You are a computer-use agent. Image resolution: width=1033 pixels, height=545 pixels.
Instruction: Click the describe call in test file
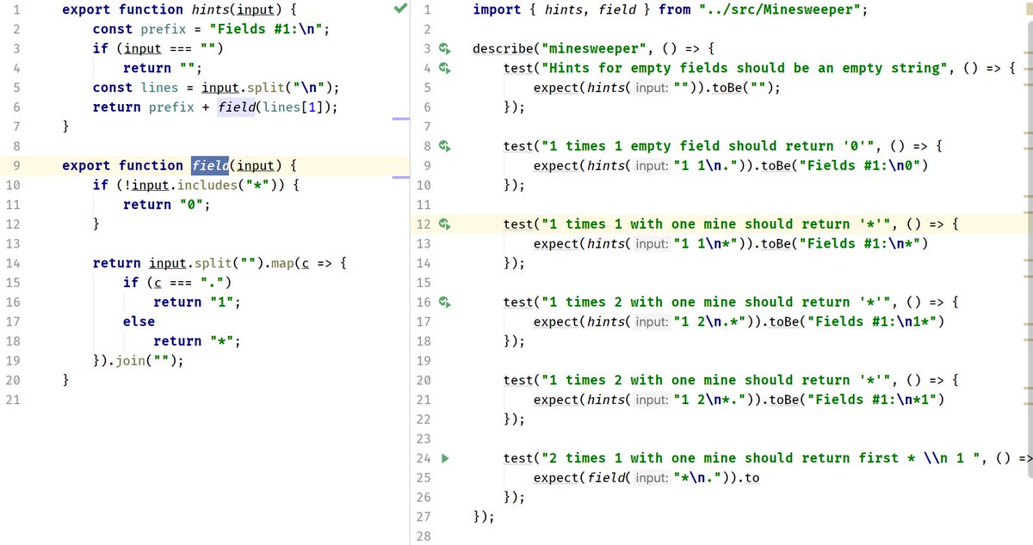click(504, 48)
